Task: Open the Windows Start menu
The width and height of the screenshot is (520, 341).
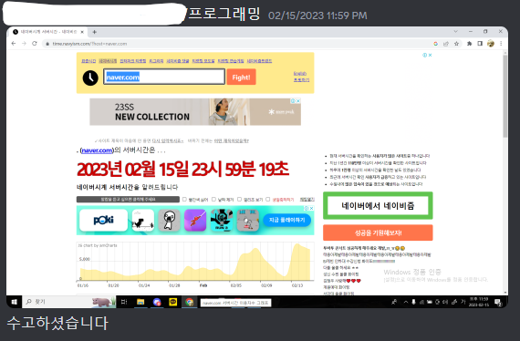Action: coord(15,302)
